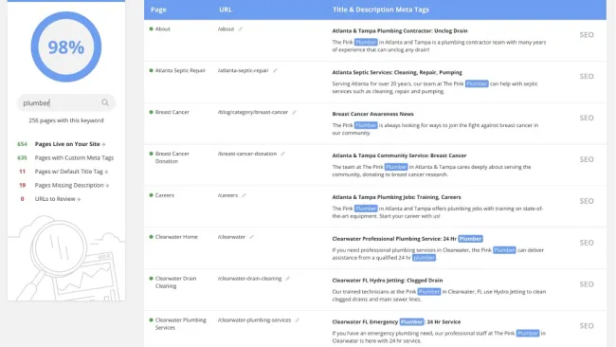This screenshot has width=616, height=347.
Task: Click SEO button for Careers row
Action: coord(587,201)
